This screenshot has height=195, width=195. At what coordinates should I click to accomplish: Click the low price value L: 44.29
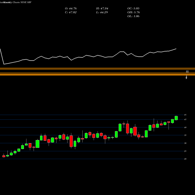[102, 12]
